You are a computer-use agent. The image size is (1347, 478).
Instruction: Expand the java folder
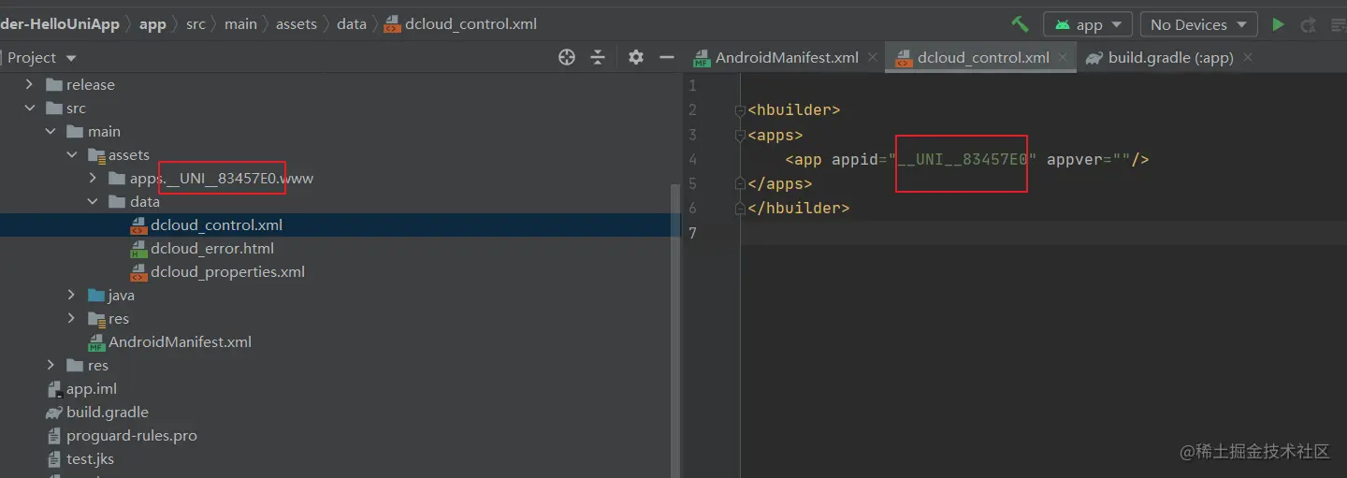pos(72,295)
